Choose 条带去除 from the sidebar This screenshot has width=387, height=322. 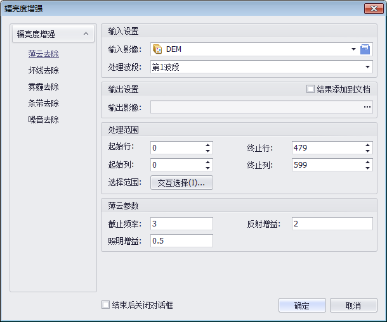click(x=44, y=103)
